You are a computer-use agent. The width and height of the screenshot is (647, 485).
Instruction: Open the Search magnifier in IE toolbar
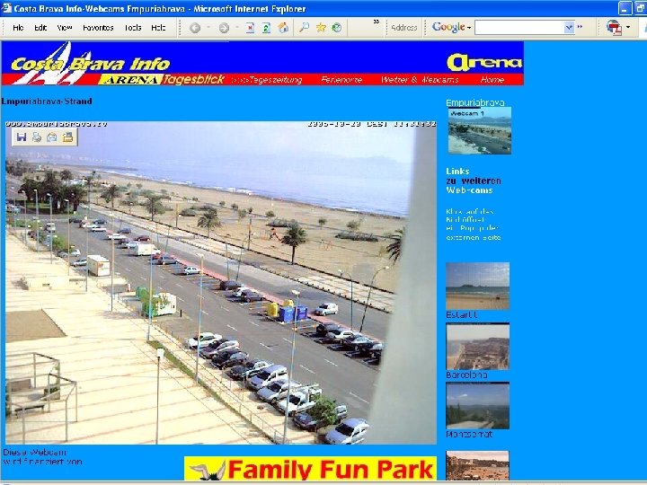point(304,28)
